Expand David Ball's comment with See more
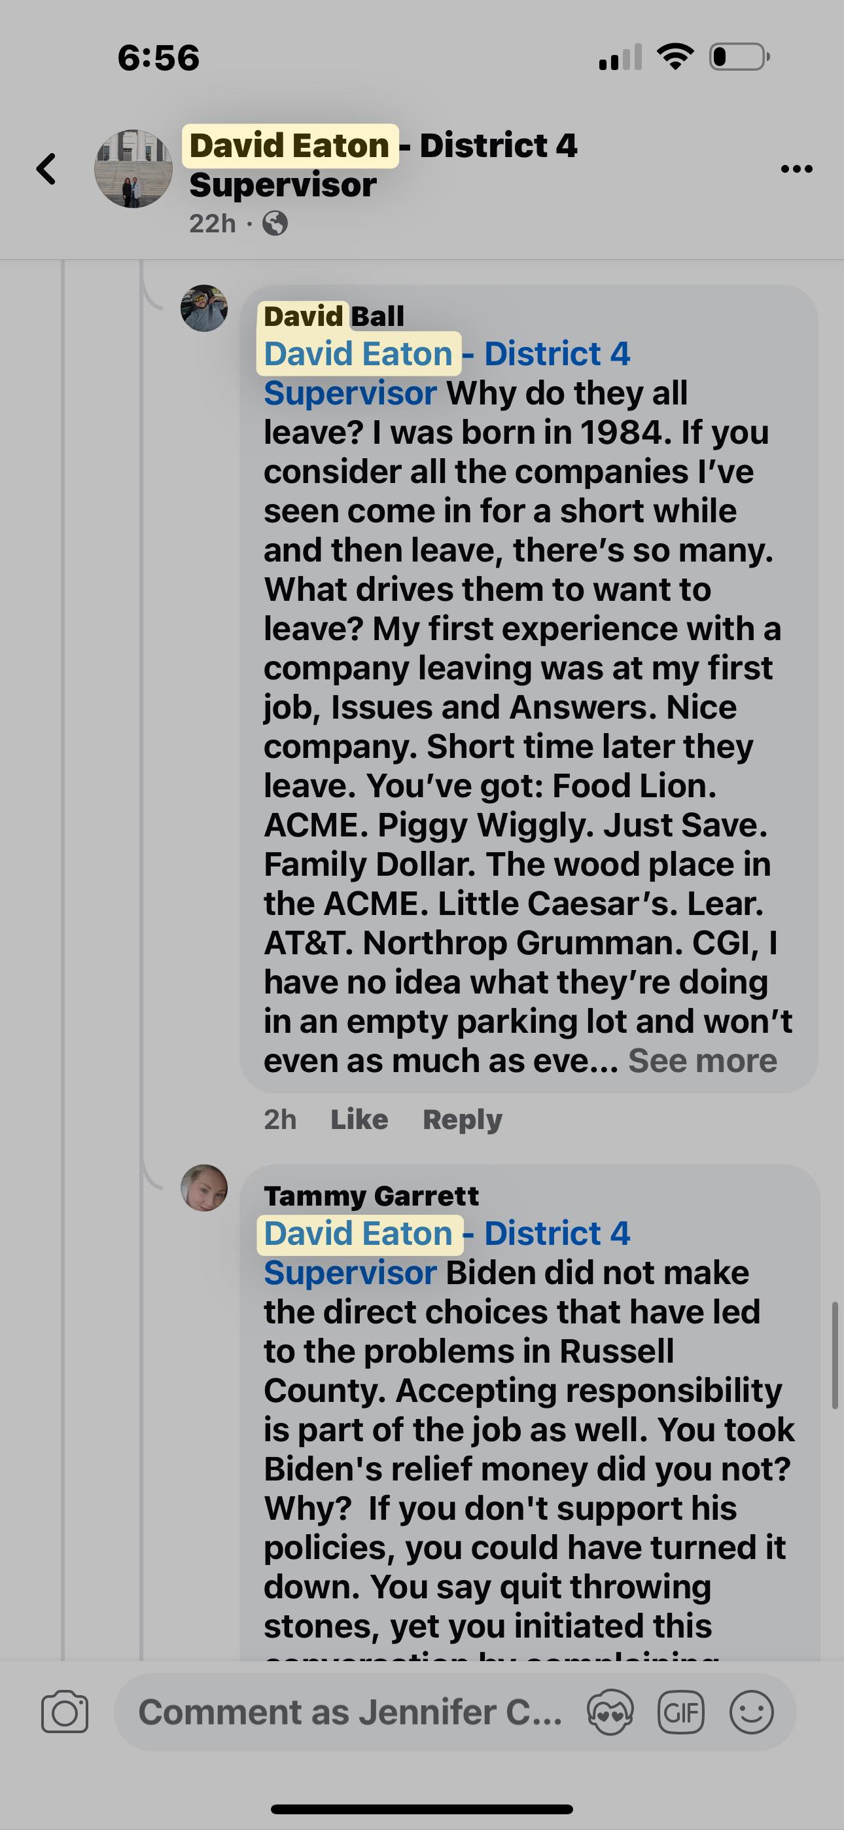The height and width of the screenshot is (1830, 844). [x=702, y=1061]
